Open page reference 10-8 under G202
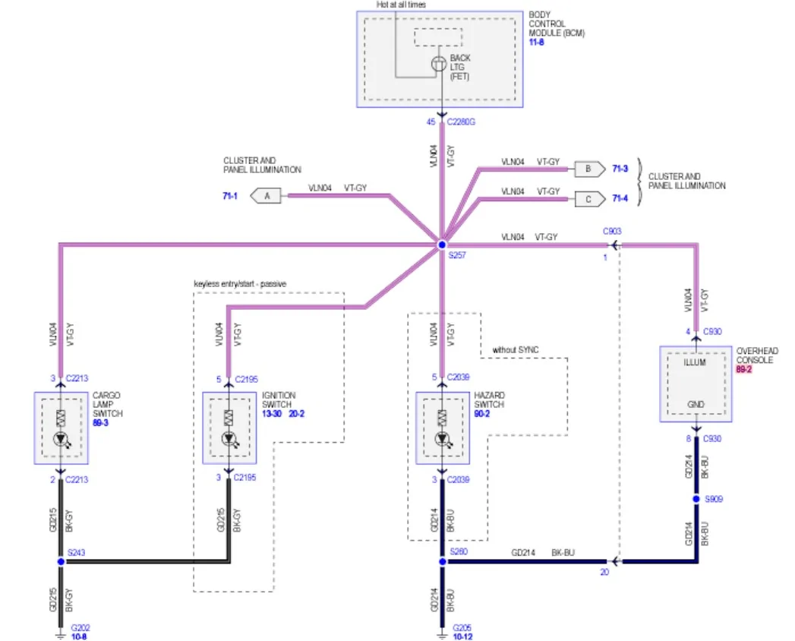This screenshot has width=795, height=641. click(78, 636)
